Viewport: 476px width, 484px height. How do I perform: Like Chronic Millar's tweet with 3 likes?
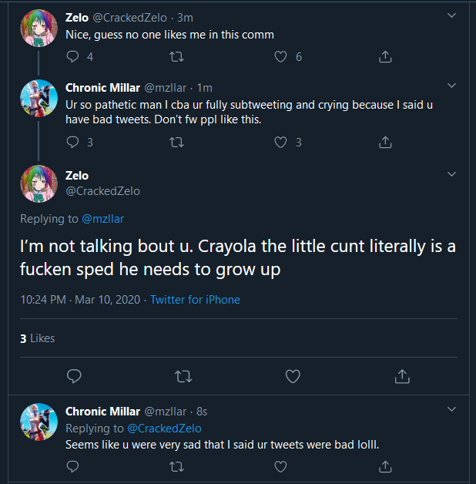tap(281, 142)
